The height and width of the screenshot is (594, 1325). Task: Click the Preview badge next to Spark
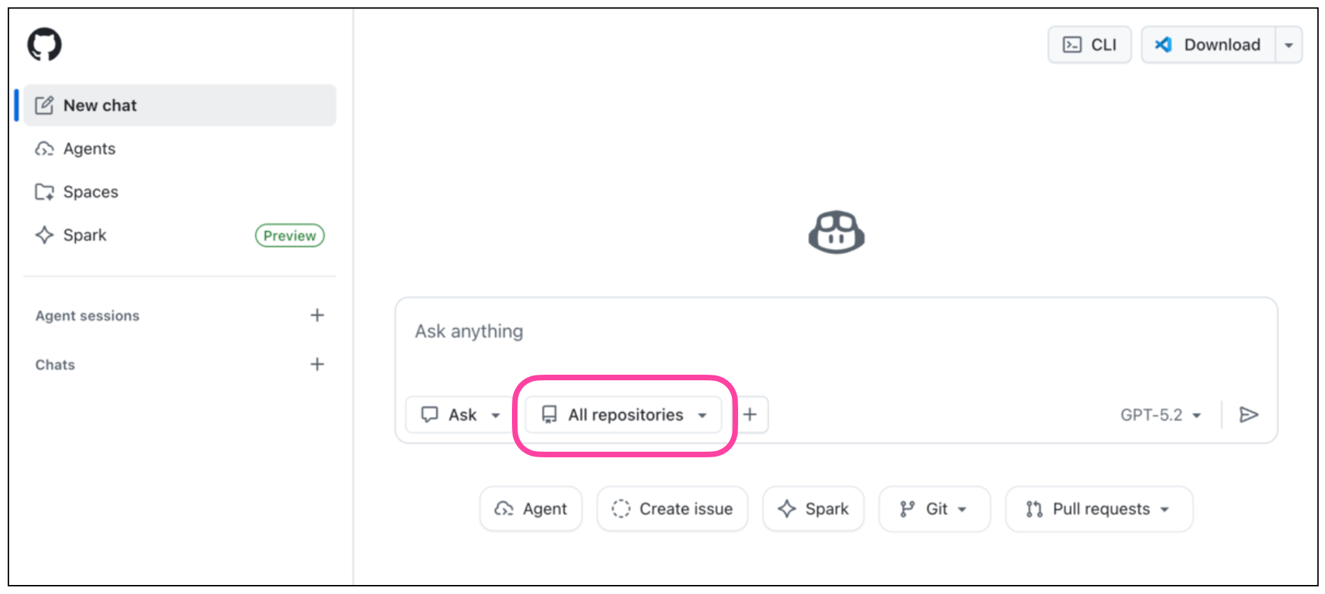(289, 235)
